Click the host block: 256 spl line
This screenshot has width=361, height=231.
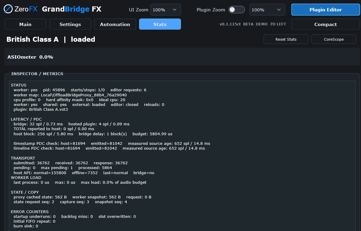(93, 134)
